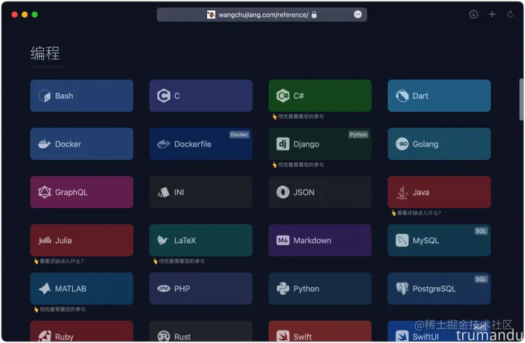The height and width of the screenshot is (343, 525).
Task: Click the Docker tag on Dockerfile card
Action: [x=239, y=135]
